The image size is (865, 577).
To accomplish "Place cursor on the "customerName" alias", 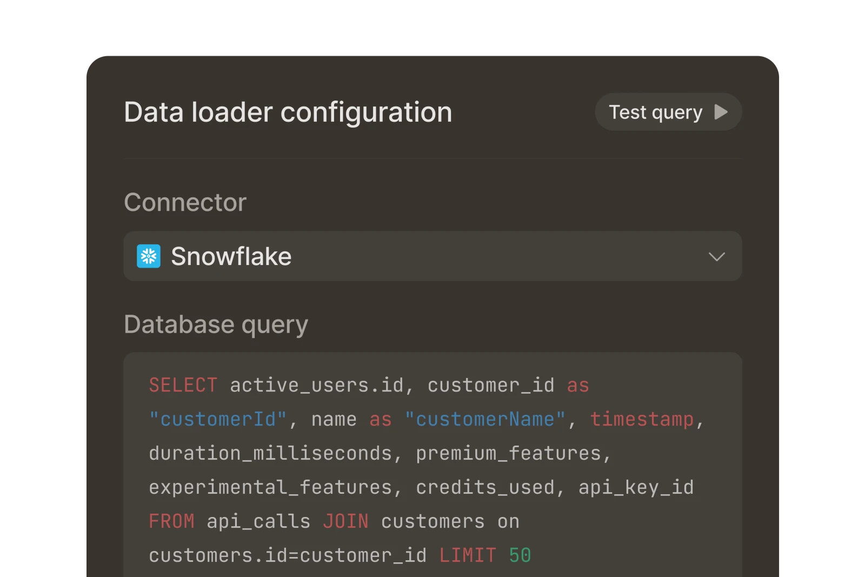I will tap(485, 419).
